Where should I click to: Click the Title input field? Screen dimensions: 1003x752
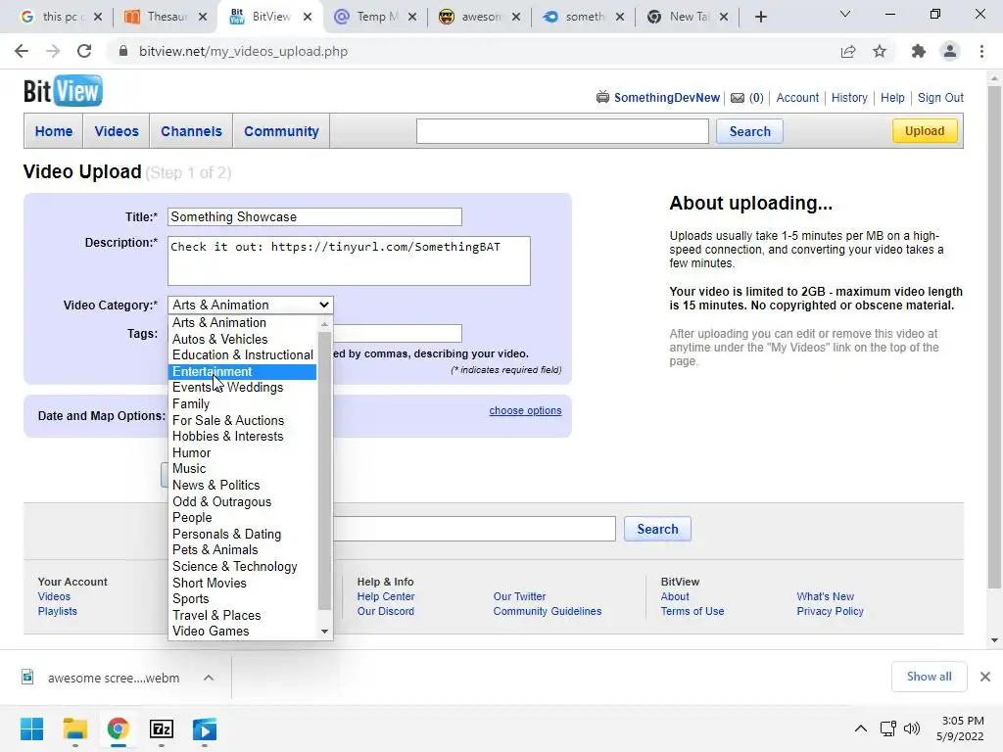coord(314,216)
